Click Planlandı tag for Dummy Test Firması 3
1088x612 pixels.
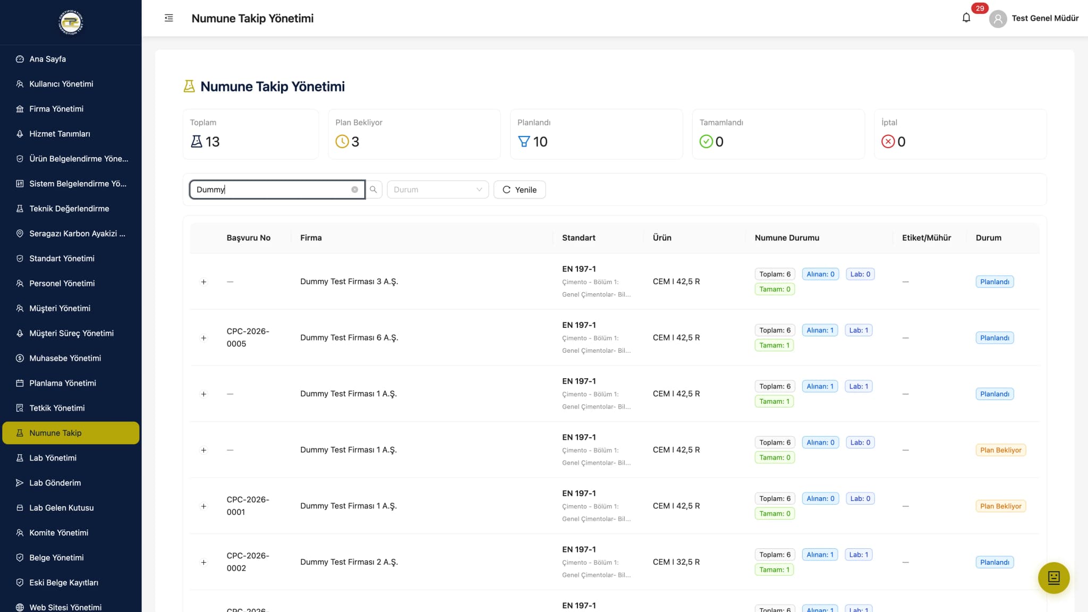[x=994, y=282]
